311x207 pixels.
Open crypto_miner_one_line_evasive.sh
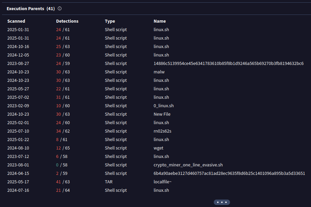point(188,165)
